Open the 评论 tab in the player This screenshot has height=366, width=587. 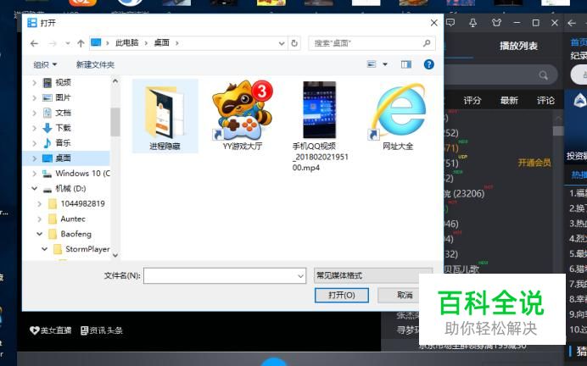point(545,100)
